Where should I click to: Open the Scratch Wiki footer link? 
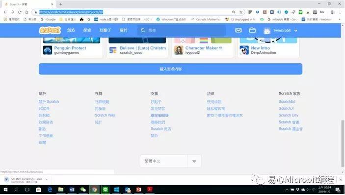(105, 115)
